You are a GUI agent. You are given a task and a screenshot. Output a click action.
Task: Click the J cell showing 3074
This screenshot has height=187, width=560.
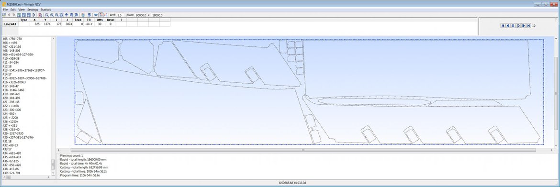[x=67, y=24]
